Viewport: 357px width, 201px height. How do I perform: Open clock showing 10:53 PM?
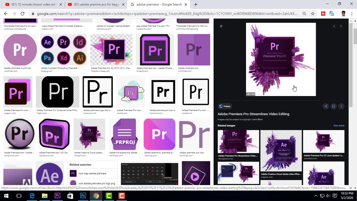[347, 196]
